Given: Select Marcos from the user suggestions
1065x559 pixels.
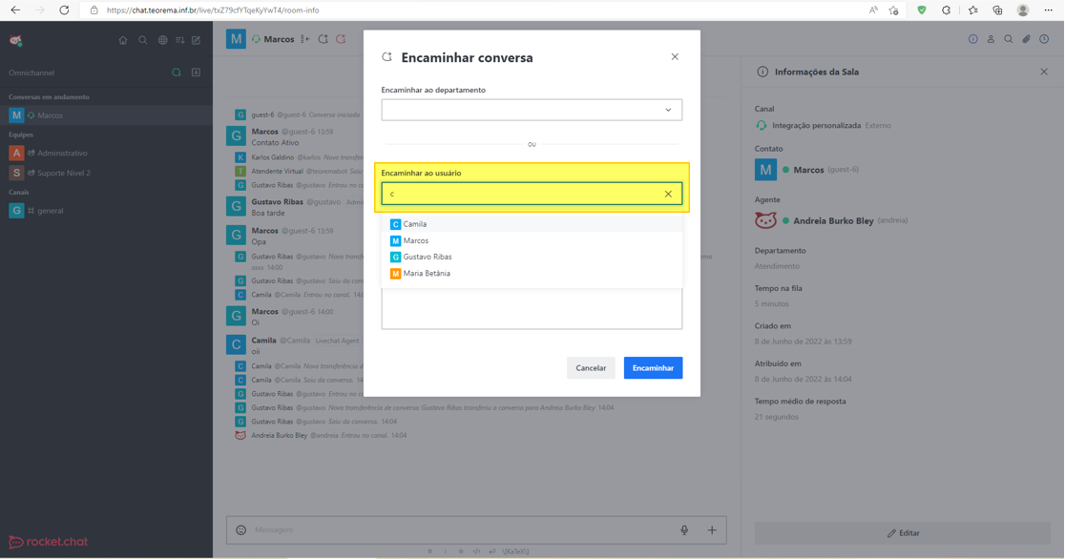Looking at the screenshot, I should (532, 240).
